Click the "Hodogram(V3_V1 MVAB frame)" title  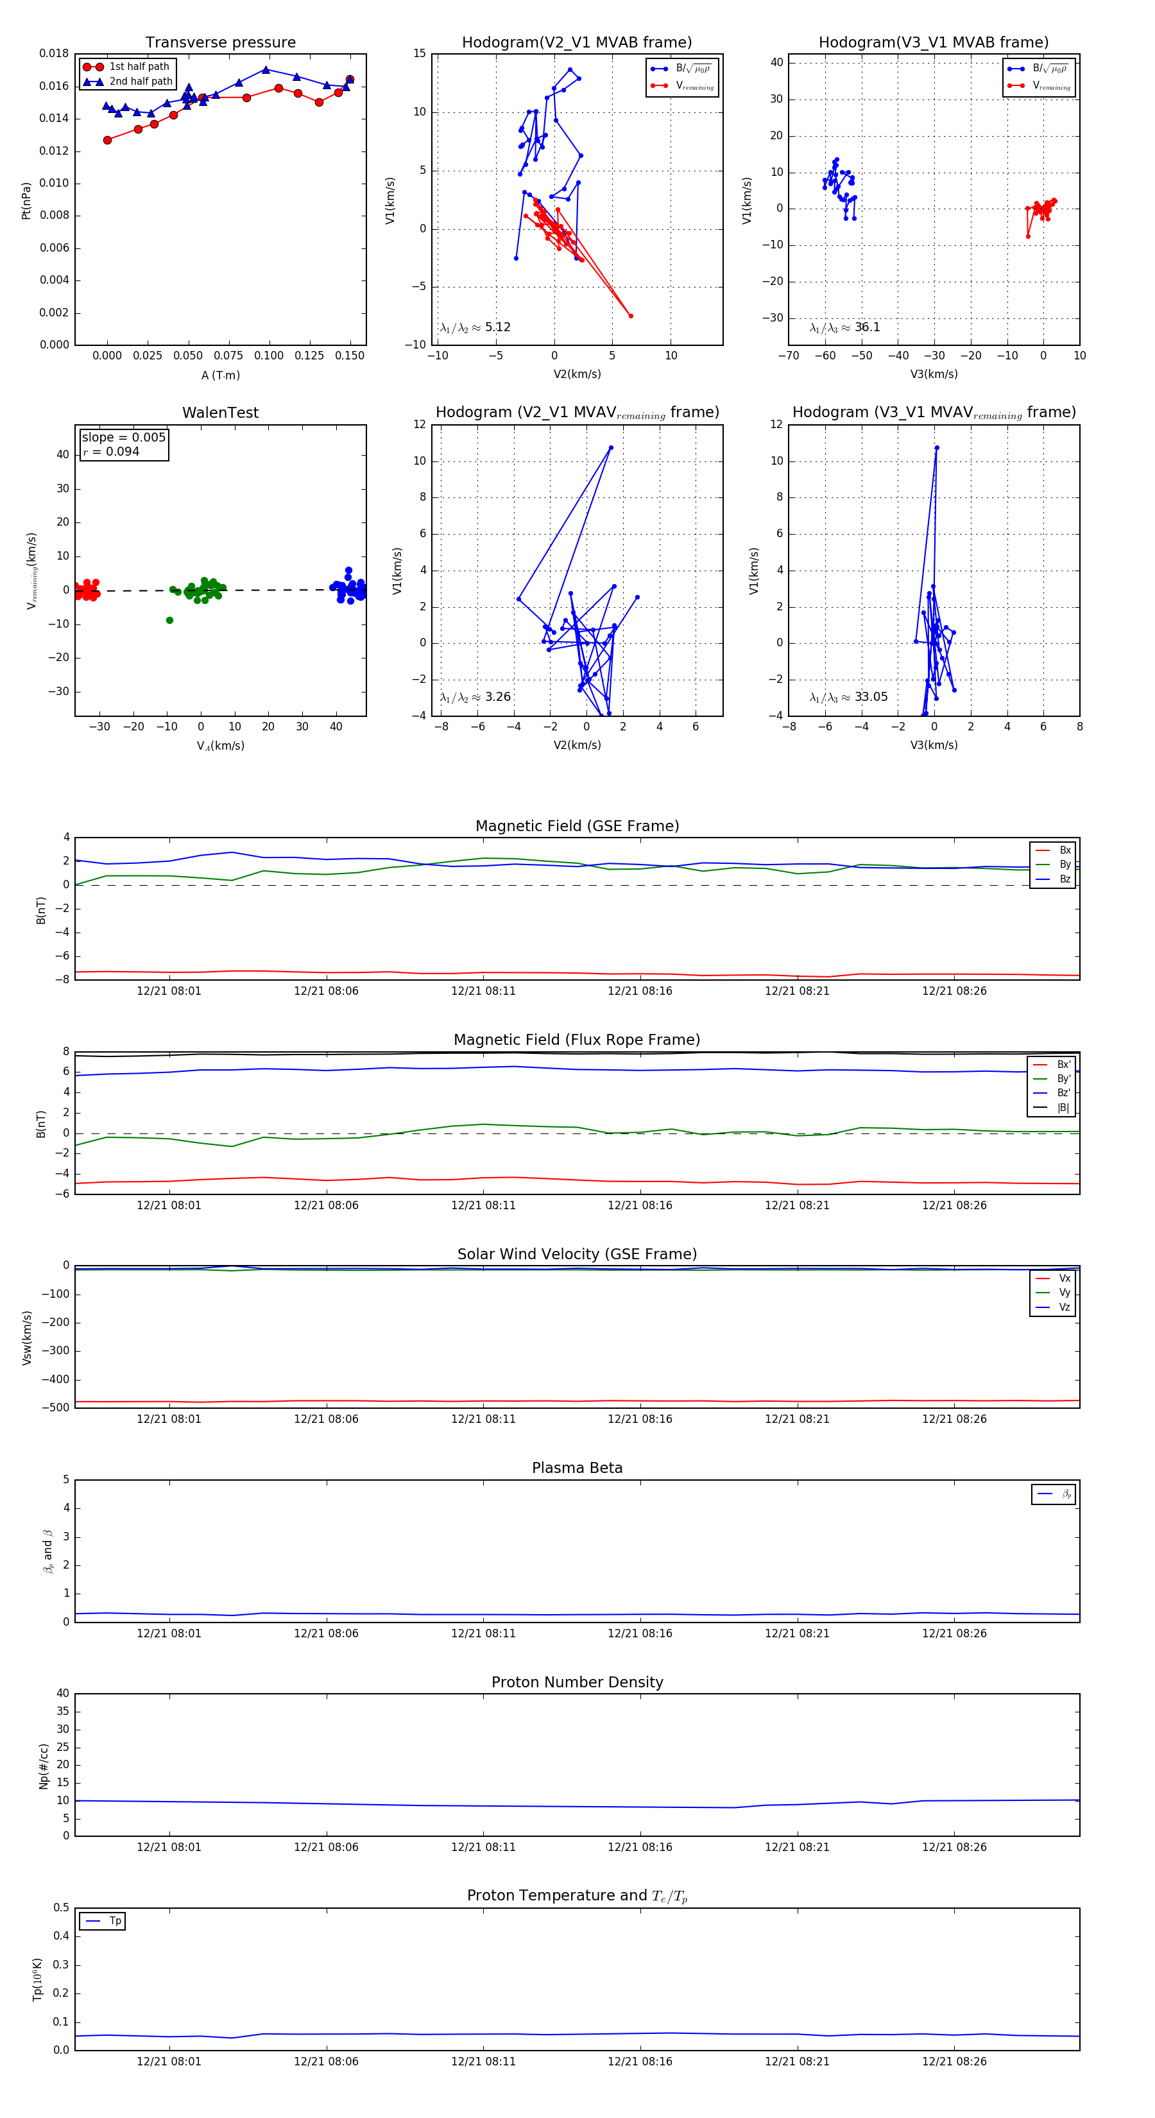pos(934,43)
